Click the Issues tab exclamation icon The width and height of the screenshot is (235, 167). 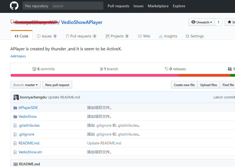pyautogui.click(x=38, y=36)
